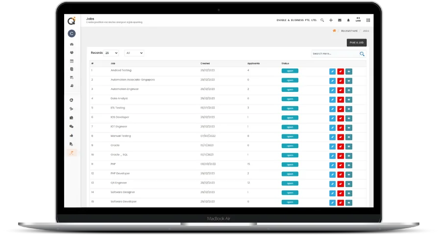Click the Post a Job button
Viewport: 438px width, 235px height.
click(x=357, y=43)
